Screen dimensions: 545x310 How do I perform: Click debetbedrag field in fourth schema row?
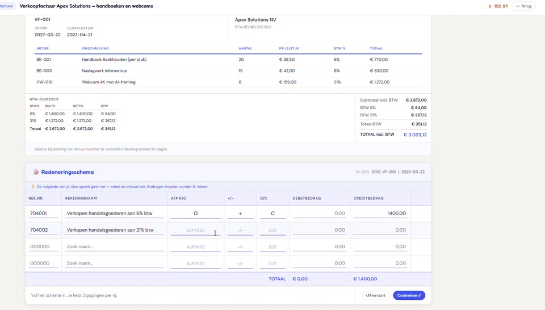click(320, 263)
